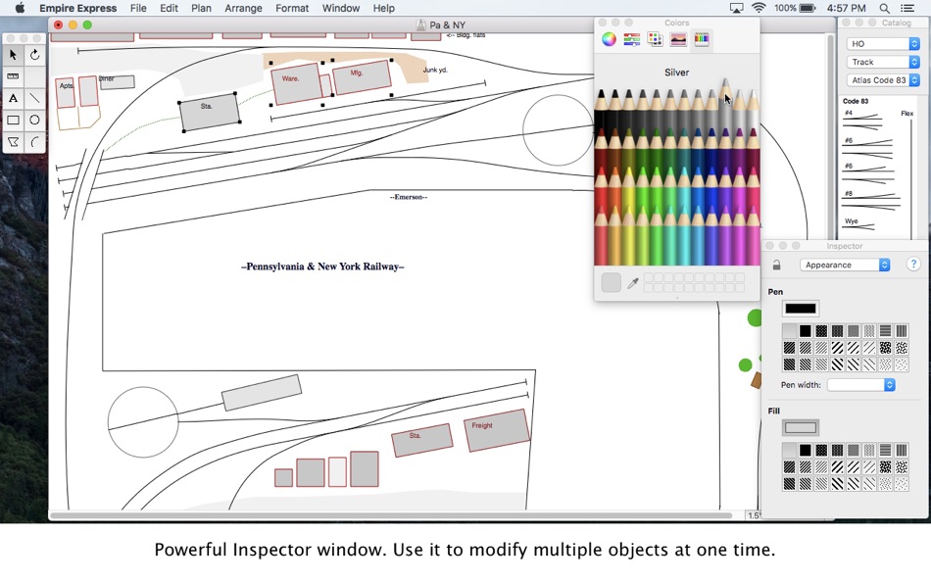The image size is (931, 582).
Task: Pick the straight line tool
Action: coord(35,98)
